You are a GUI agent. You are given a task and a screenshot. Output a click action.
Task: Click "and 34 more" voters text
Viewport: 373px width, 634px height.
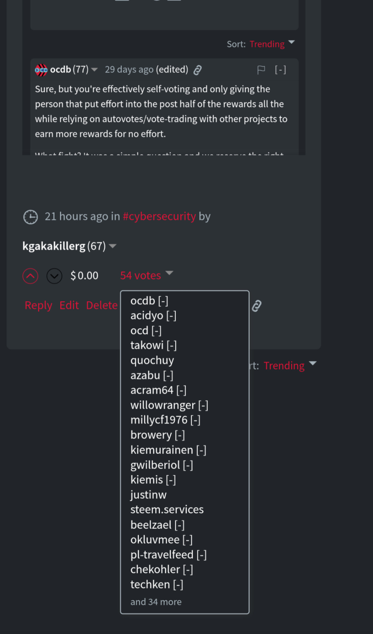tap(156, 601)
